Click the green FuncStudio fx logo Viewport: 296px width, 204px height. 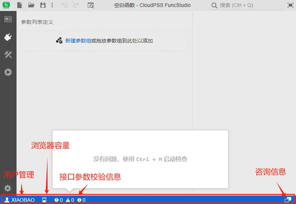(6, 5)
